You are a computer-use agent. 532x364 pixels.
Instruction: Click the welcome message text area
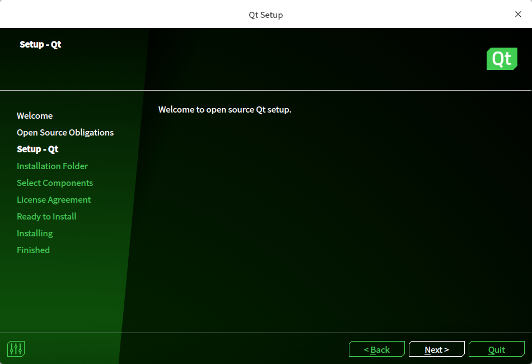tap(225, 109)
